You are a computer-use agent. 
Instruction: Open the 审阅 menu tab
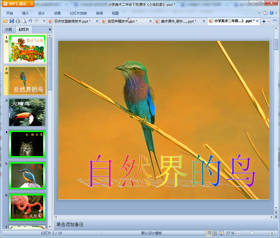click(x=99, y=13)
